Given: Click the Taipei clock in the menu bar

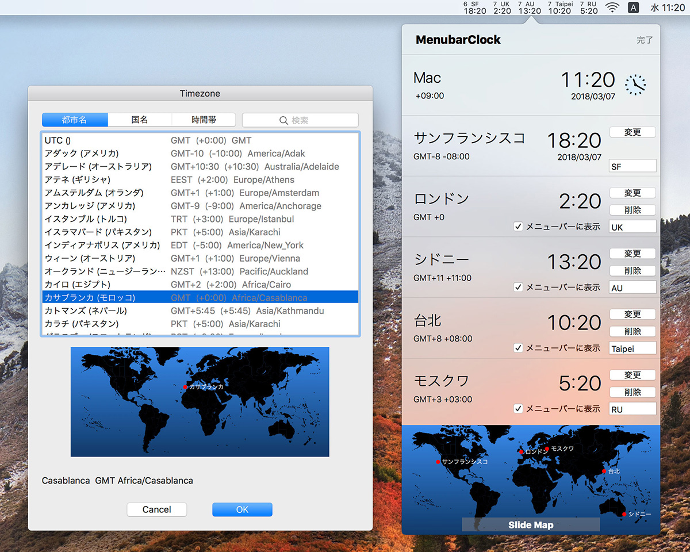Looking at the screenshot, I should (x=559, y=7).
